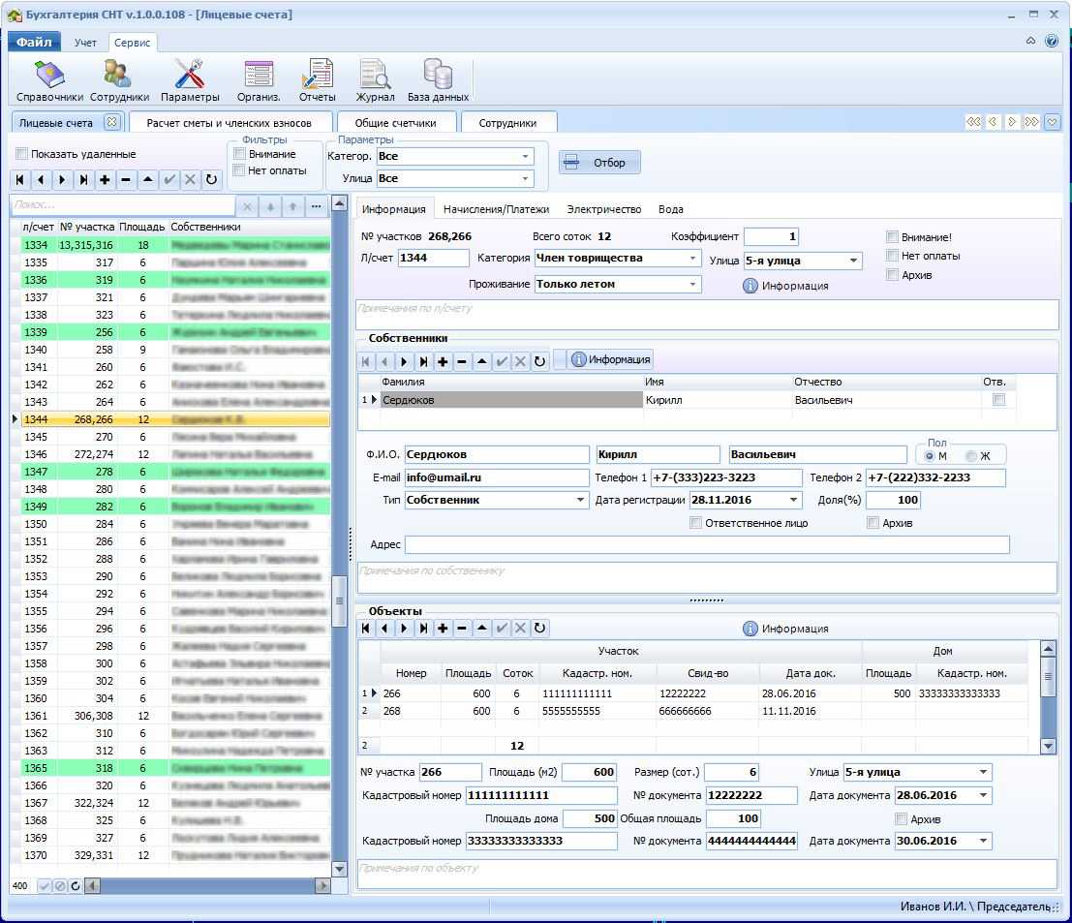Go to next owner in Собственники toolbar
Screen dimensions: 1072x923
(x=404, y=361)
